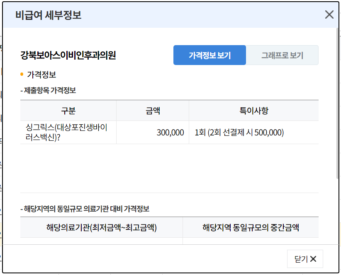Close the 비급여 세부정보 popup with the X
This screenshot has width=341, height=275.
(x=330, y=14)
